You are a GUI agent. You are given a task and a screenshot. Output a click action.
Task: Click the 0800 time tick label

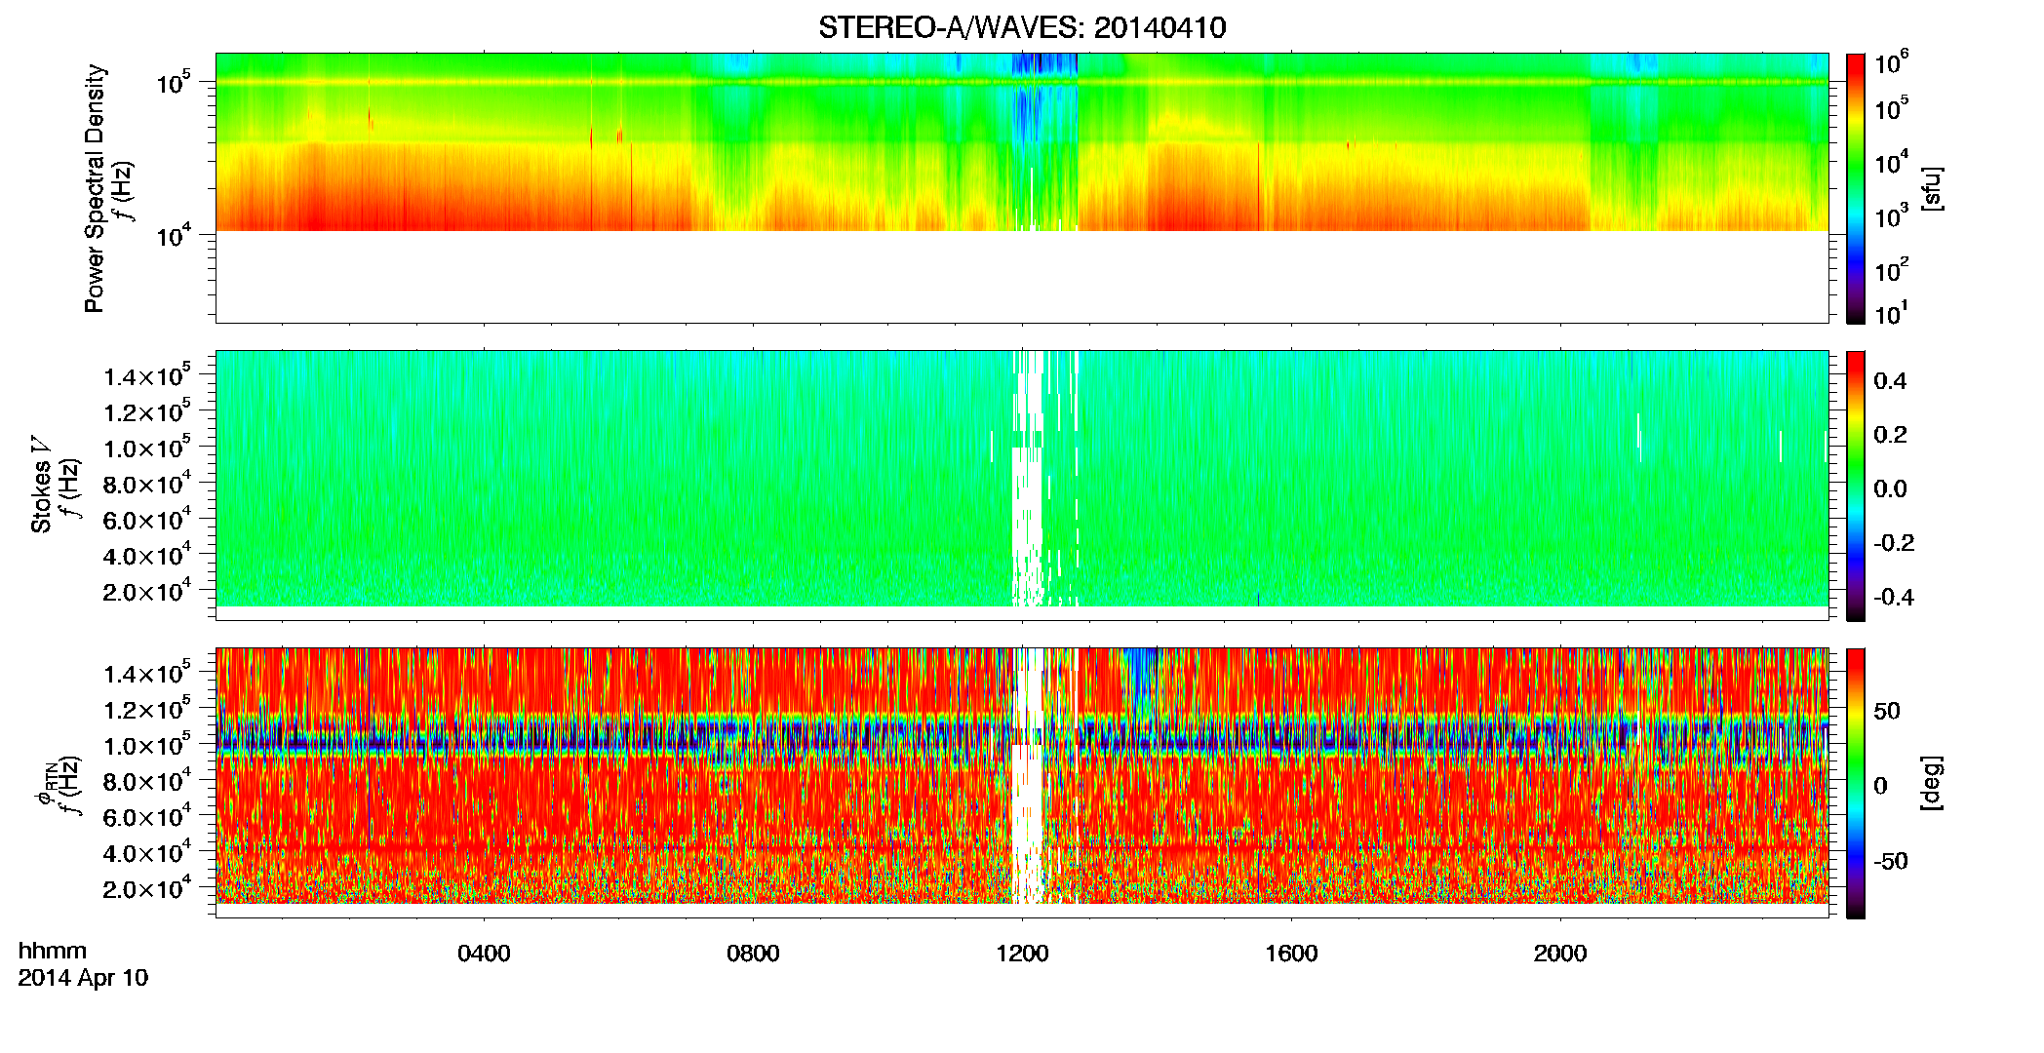(x=753, y=954)
